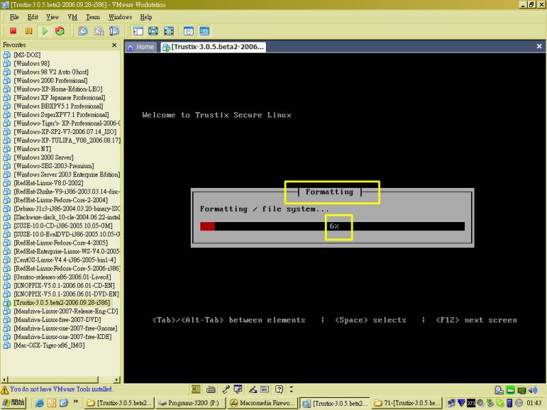Click the VMware [Trustix-3.0.5.beta2... taskbar button

pyautogui.click(x=335, y=403)
